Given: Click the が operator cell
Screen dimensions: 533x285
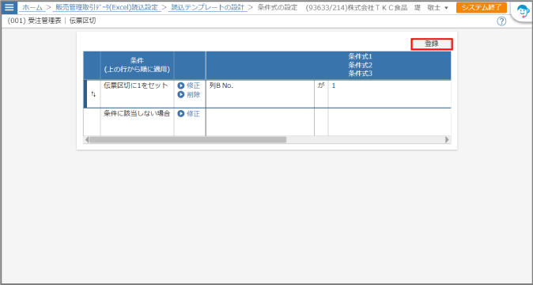Looking at the screenshot, I should click(321, 94).
